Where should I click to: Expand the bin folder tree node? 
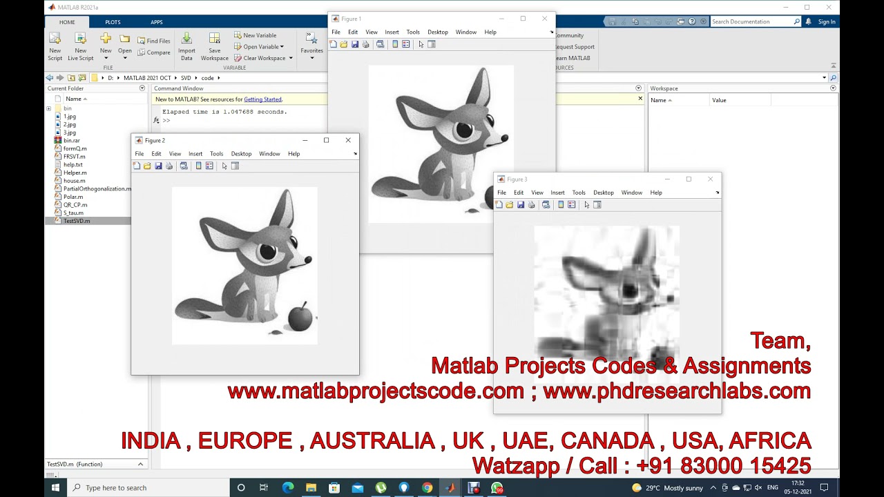point(48,108)
